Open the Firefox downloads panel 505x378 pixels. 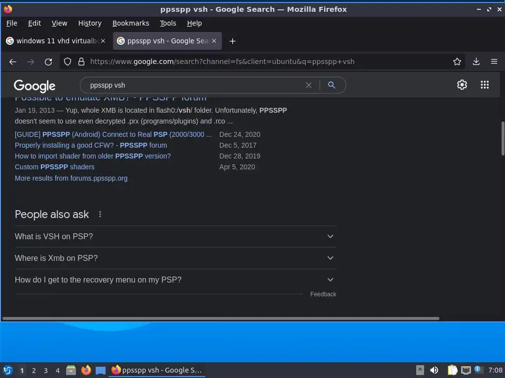click(476, 62)
